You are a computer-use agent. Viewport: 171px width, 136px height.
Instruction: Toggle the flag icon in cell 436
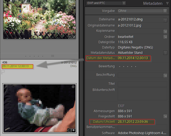3,72
